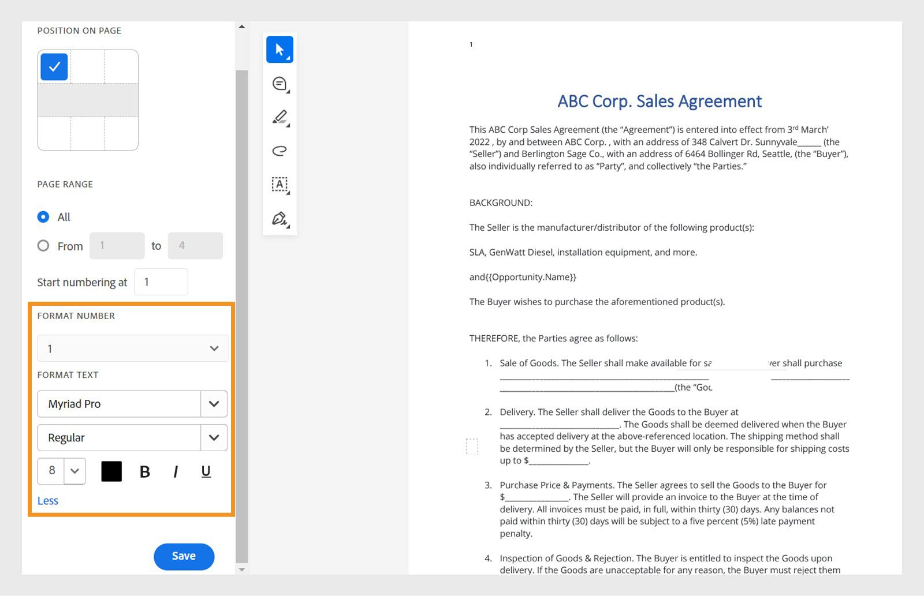This screenshot has height=596, width=924.
Task: Underline the page number text
Action: click(206, 471)
